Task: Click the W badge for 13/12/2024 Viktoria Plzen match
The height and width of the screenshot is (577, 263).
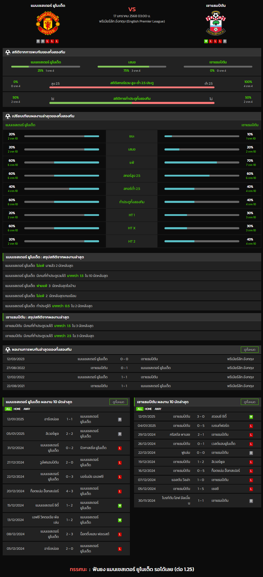Action: tap(120, 520)
